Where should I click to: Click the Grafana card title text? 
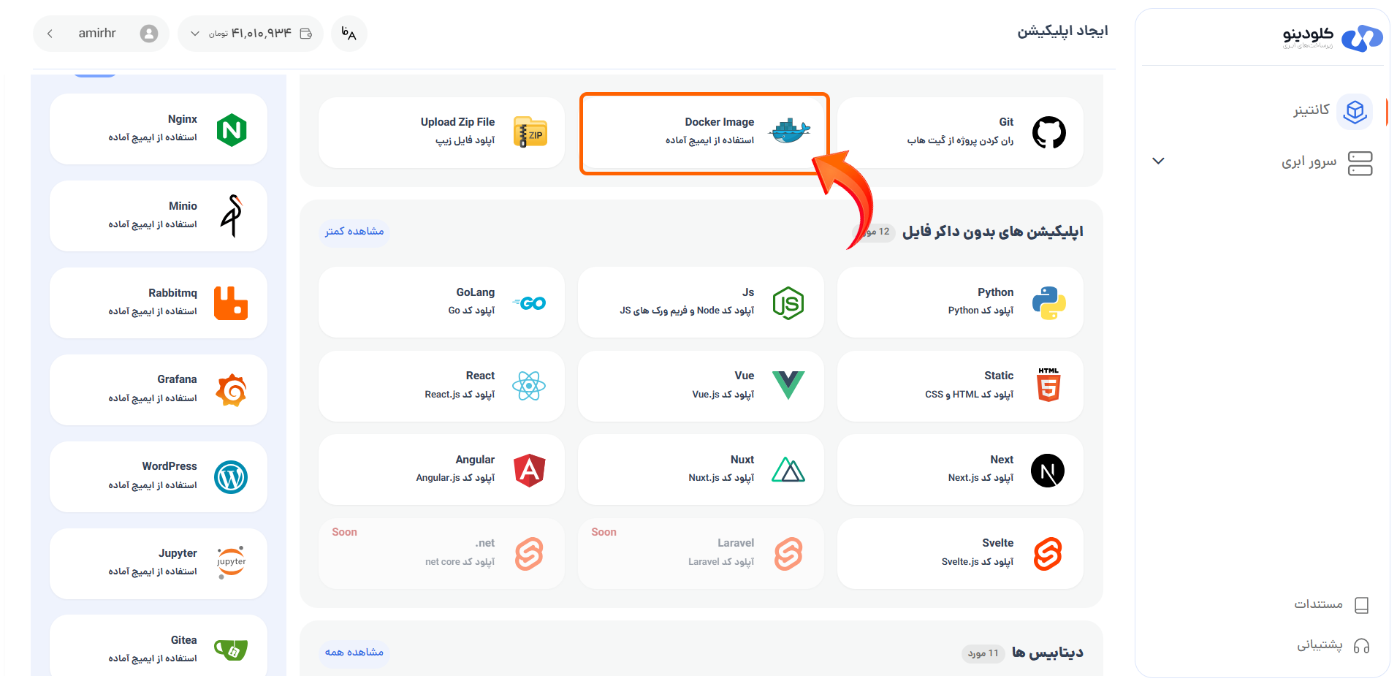(x=177, y=379)
